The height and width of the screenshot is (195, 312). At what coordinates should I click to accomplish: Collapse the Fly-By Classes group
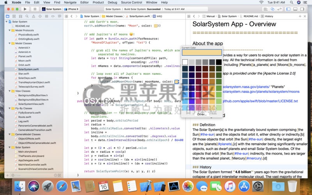tap(9, 108)
